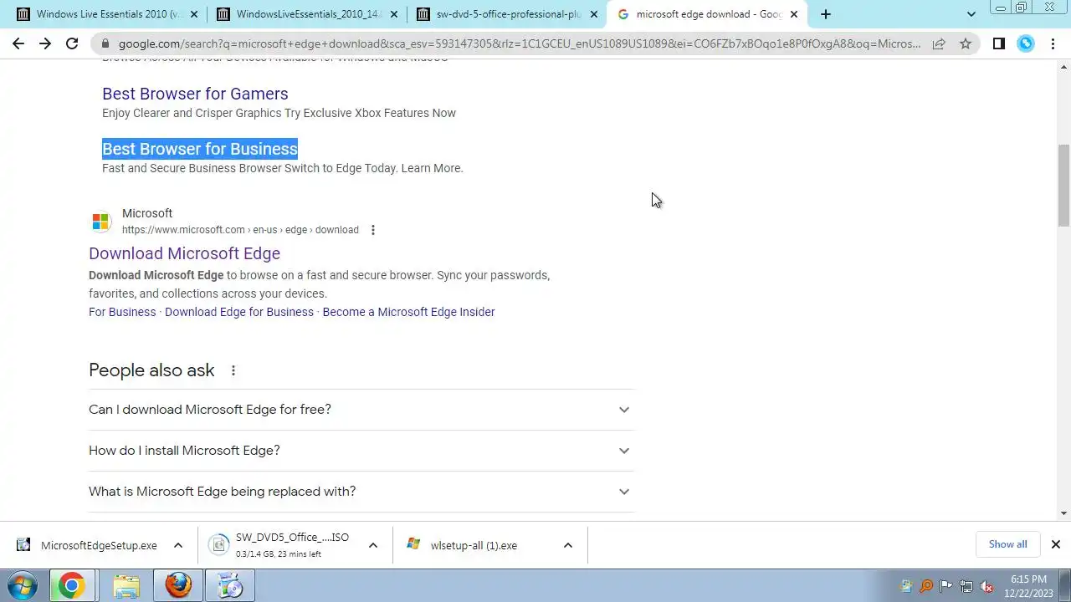Viewport: 1071px width, 602px height.
Task: Close the sw-dvd-5-office-professional tab
Action: (x=594, y=14)
